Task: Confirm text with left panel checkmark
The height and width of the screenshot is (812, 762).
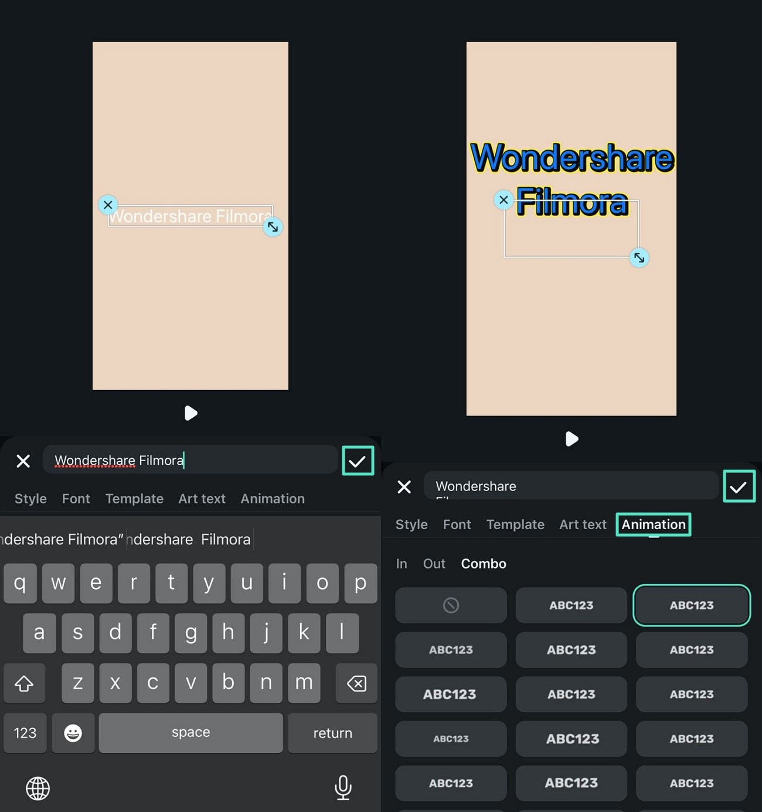Action: tap(358, 461)
